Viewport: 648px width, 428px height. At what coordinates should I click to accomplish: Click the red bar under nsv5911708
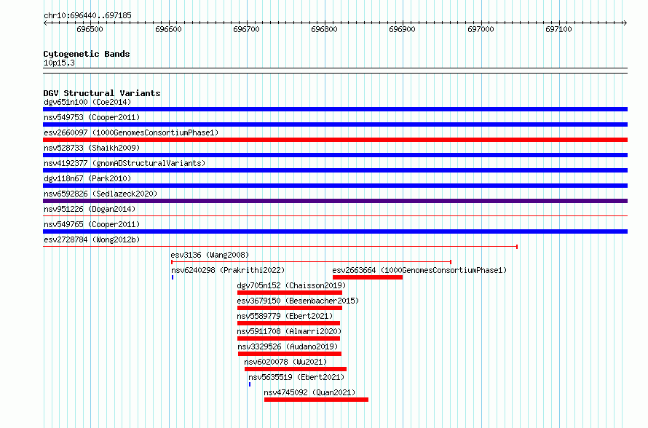point(288,338)
